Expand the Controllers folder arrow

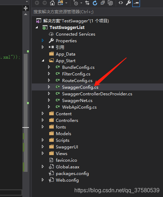coord(43,120)
